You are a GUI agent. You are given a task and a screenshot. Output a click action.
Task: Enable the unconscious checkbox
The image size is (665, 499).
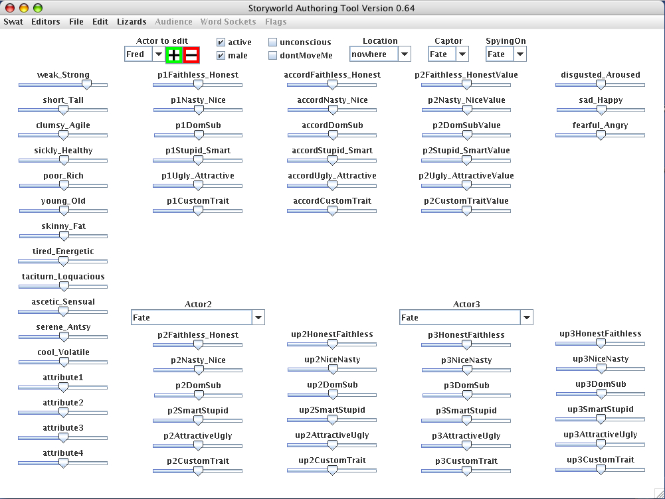273,42
